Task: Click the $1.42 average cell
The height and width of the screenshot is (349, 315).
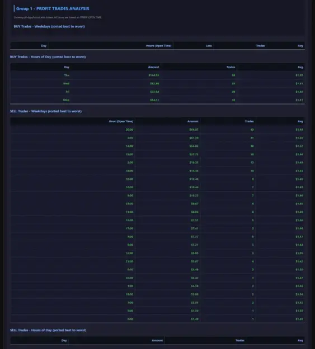Action: pos(299,261)
